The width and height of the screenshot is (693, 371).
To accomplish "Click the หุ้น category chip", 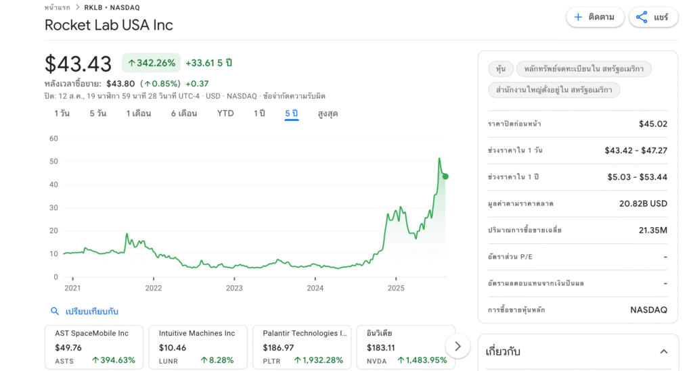I will 501,69.
